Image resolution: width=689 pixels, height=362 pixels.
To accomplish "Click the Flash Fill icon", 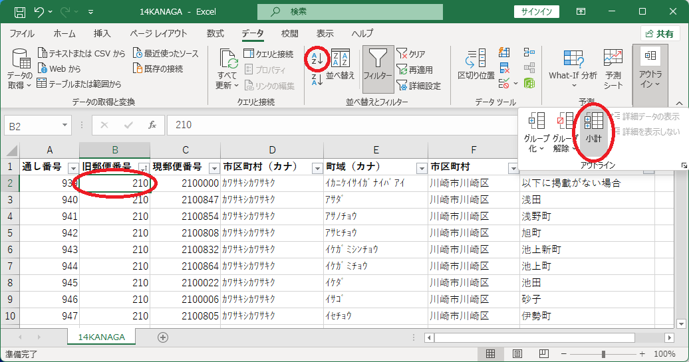I will [x=504, y=52].
